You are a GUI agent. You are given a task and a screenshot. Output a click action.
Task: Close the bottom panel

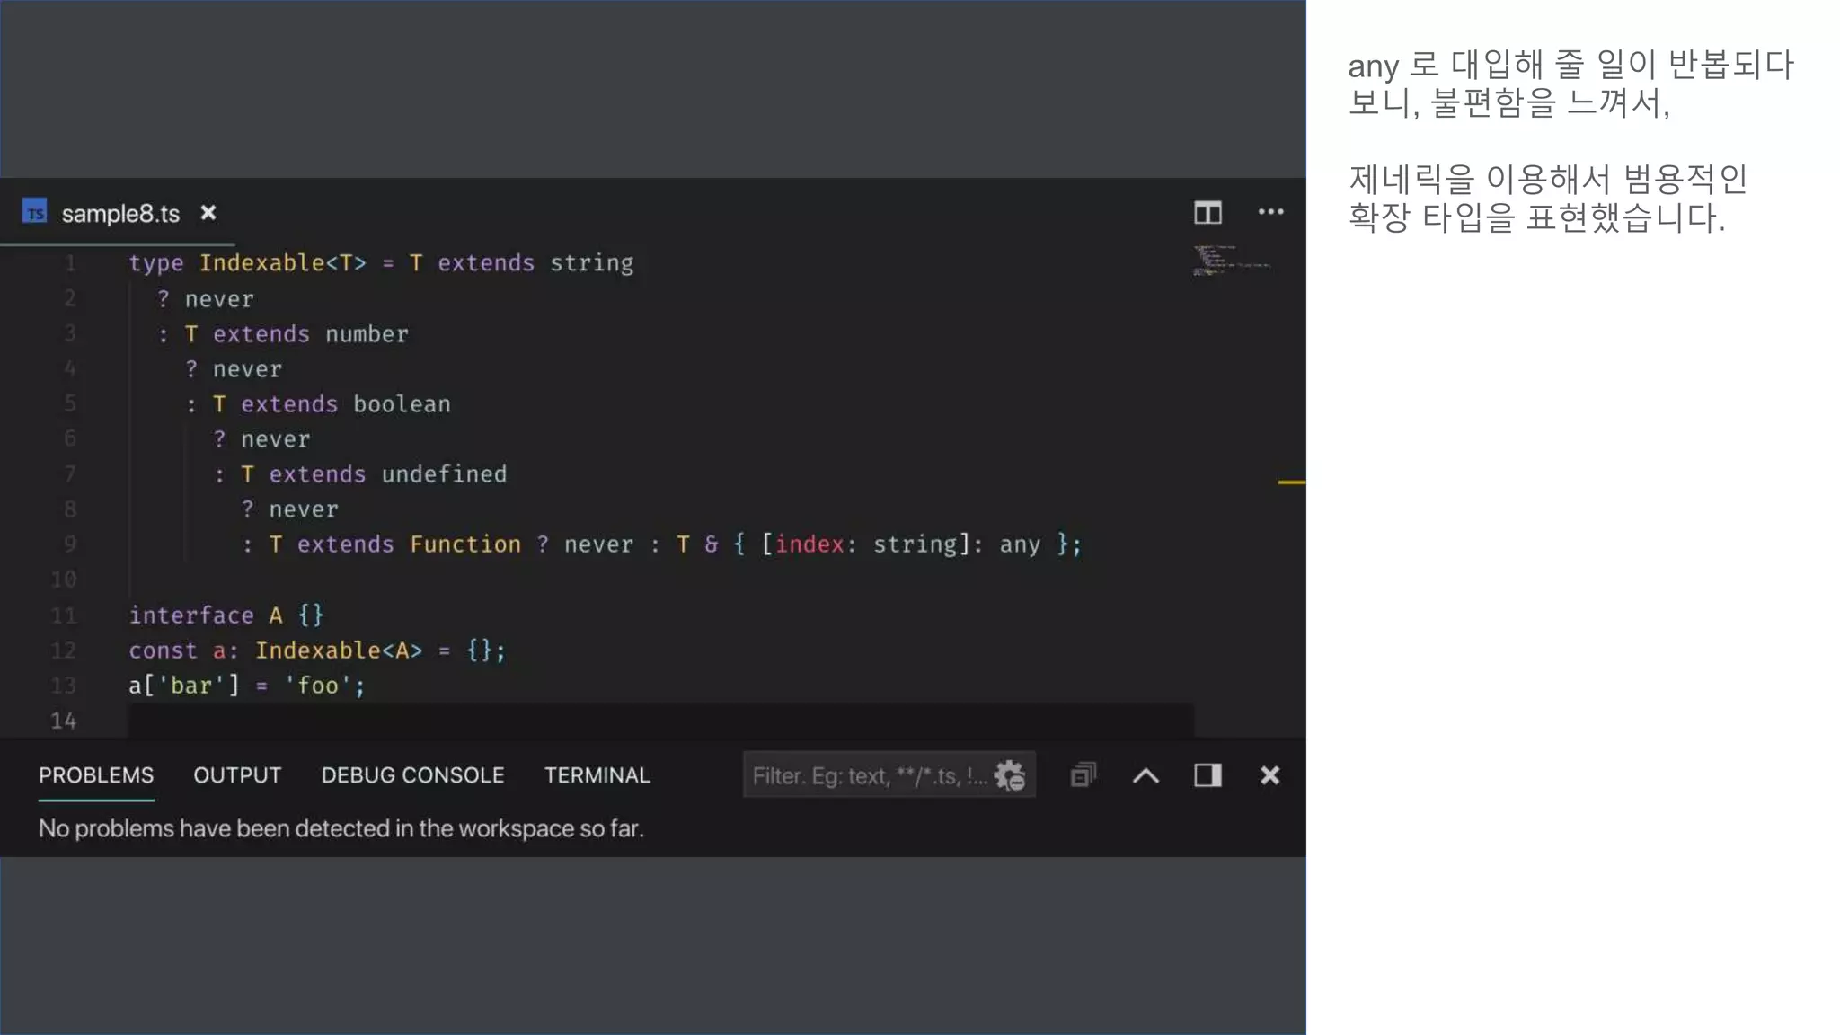(x=1269, y=774)
